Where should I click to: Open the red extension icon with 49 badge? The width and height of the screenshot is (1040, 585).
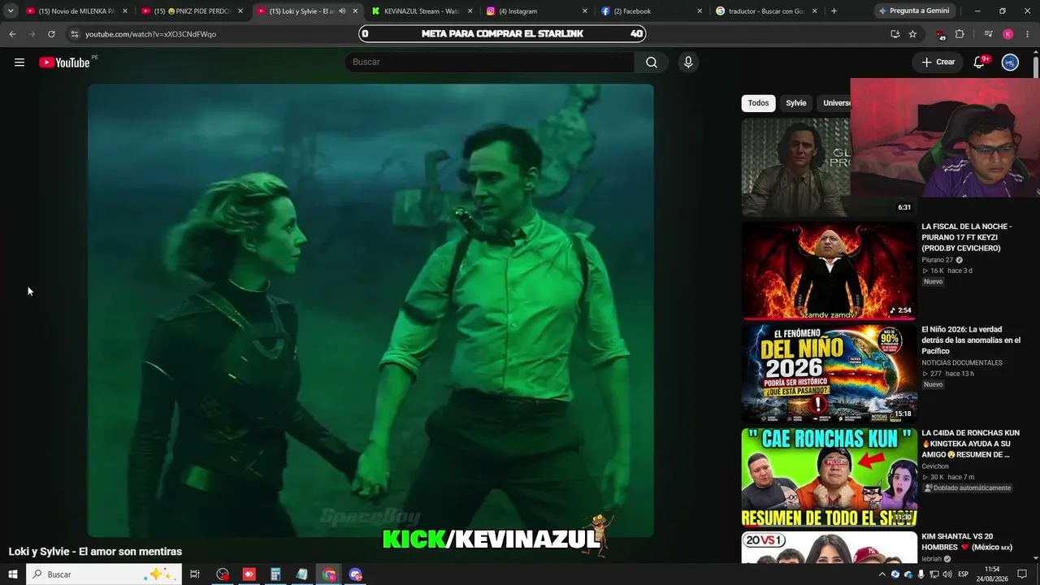pyautogui.click(x=941, y=34)
